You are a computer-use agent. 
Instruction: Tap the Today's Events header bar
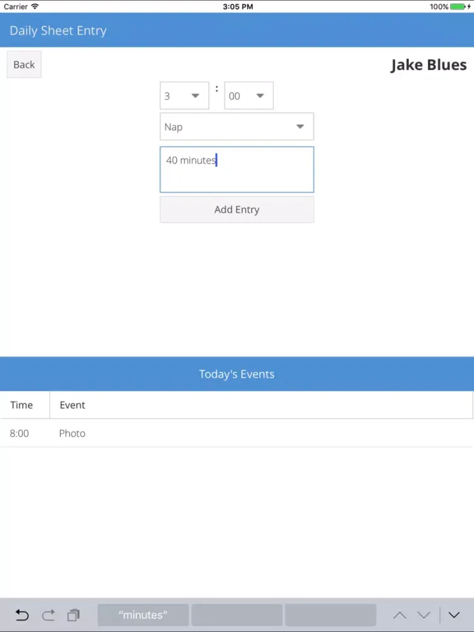(236, 374)
